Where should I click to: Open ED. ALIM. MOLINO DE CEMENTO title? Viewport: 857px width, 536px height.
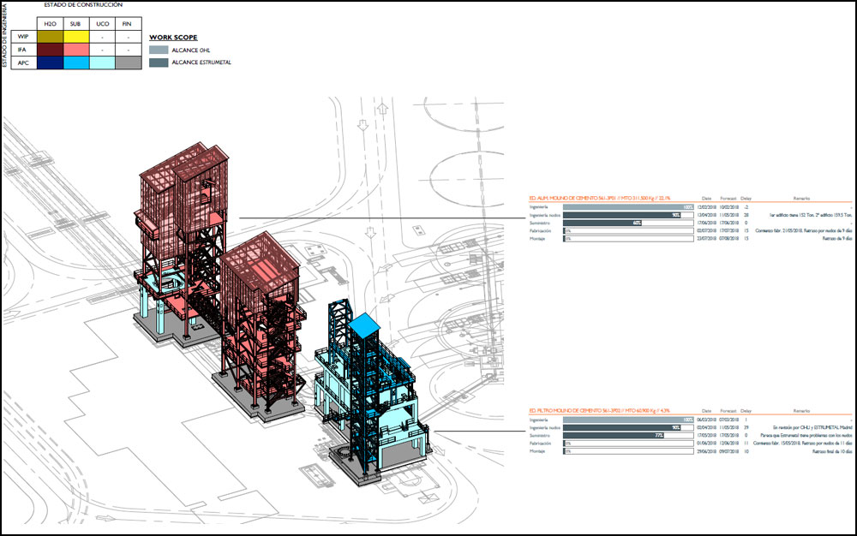tap(600, 196)
